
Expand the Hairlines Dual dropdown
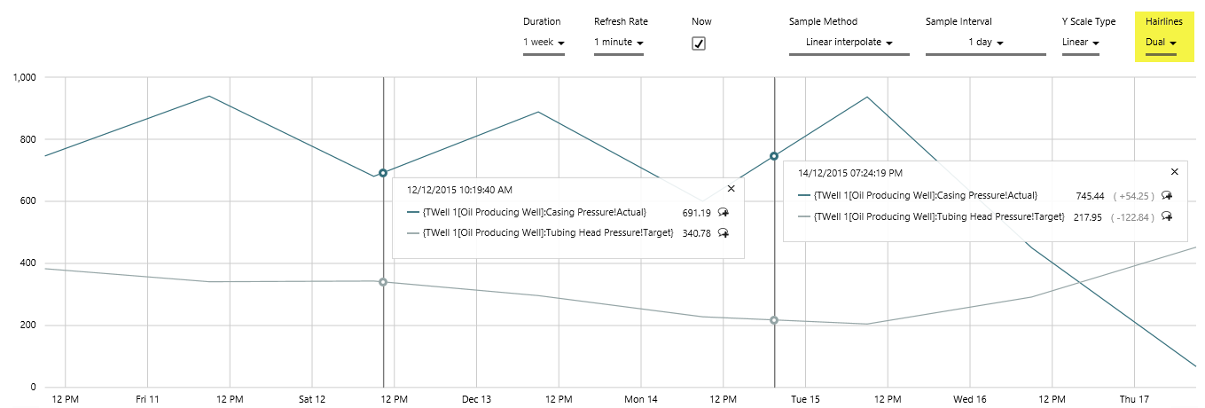[x=1161, y=43]
